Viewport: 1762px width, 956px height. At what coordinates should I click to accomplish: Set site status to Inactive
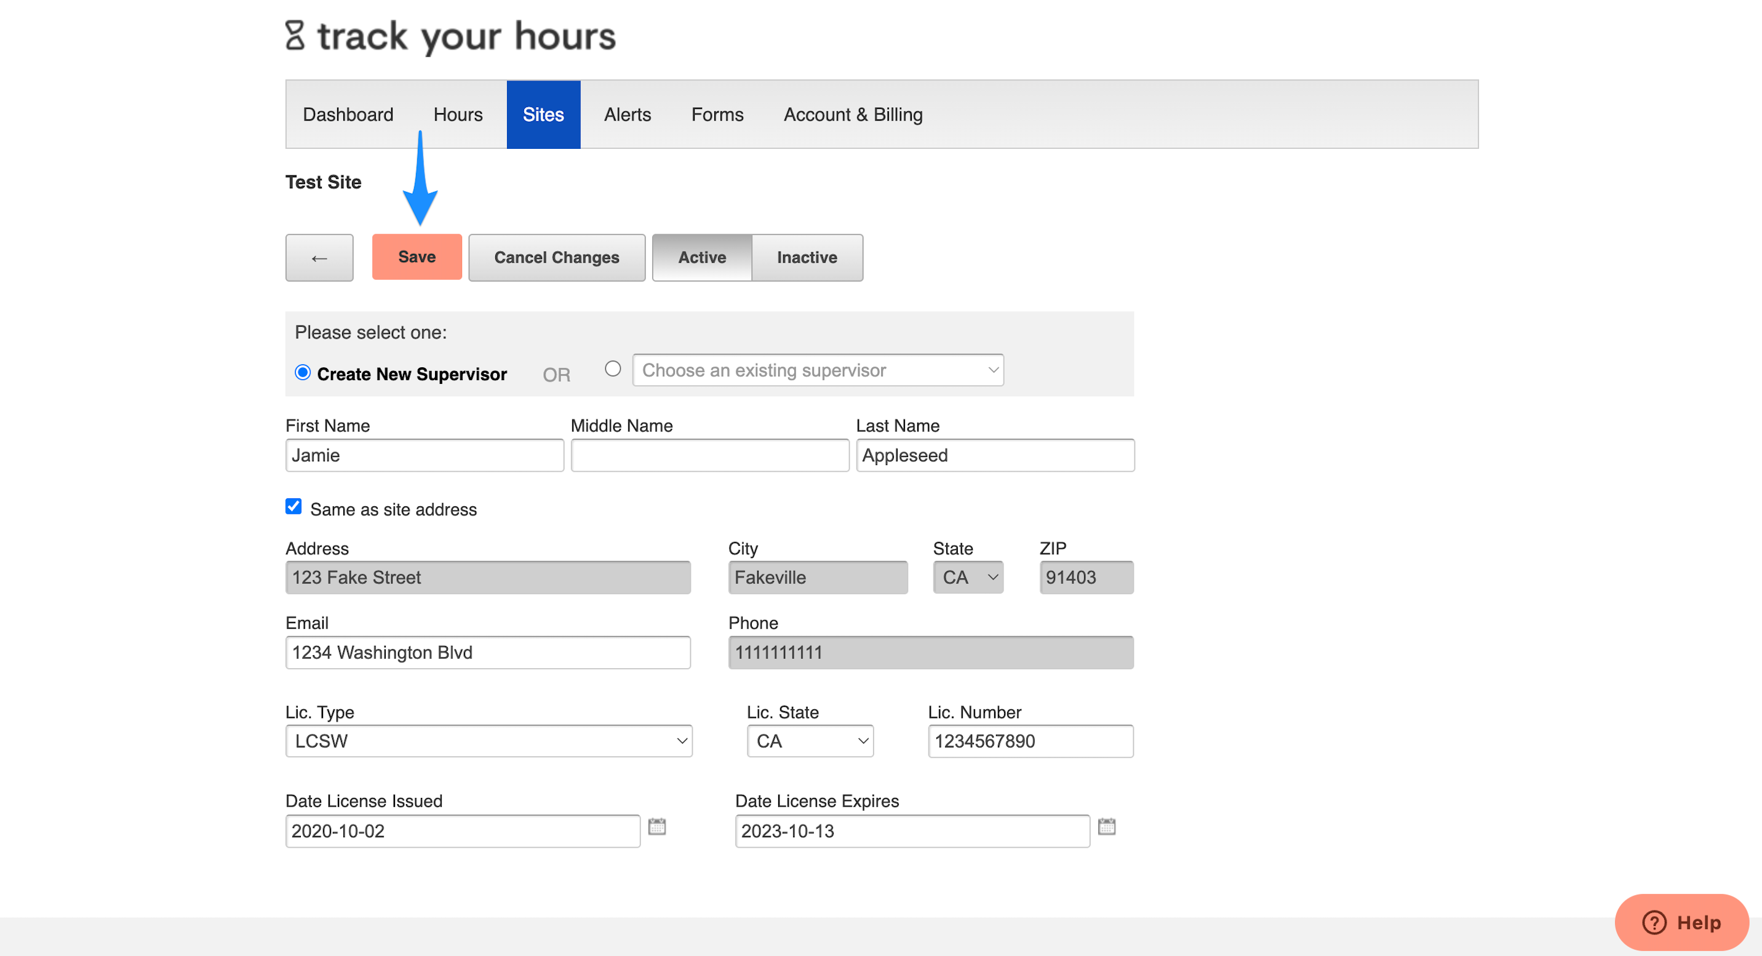(807, 258)
